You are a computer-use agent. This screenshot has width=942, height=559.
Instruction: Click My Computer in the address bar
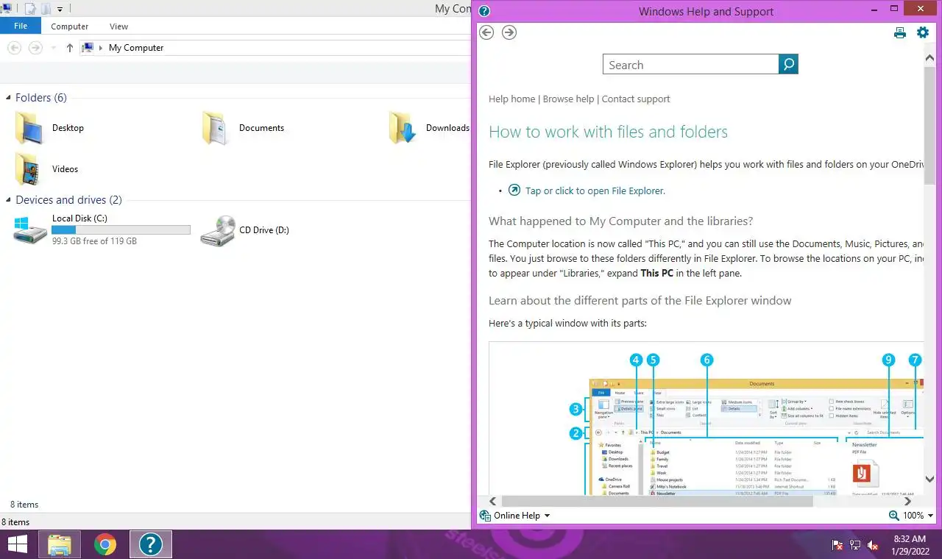[x=136, y=48]
